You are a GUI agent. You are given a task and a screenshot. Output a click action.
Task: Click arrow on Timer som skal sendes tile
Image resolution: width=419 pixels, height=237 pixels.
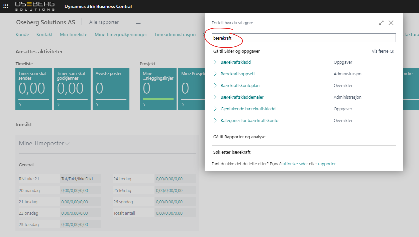click(20, 105)
